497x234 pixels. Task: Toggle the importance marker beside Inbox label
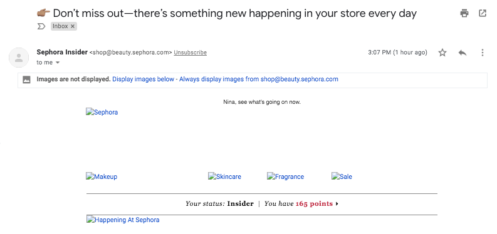point(41,26)
